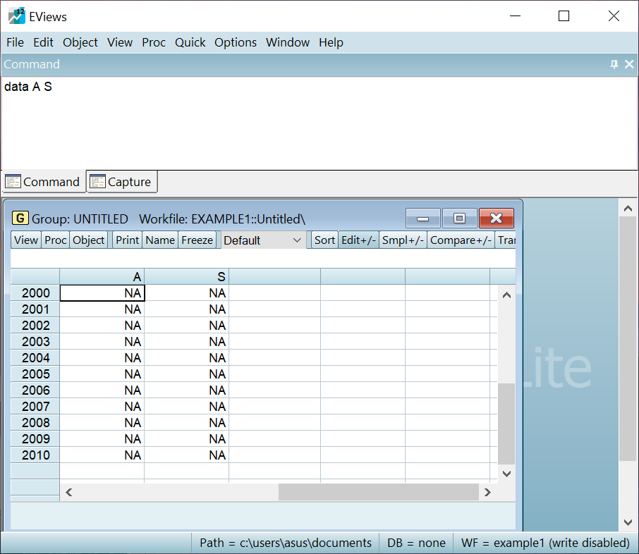This screenshot has width=639, height=554.
Task: Click the EViews application logo icon
Action: click(x=16, y=16)
